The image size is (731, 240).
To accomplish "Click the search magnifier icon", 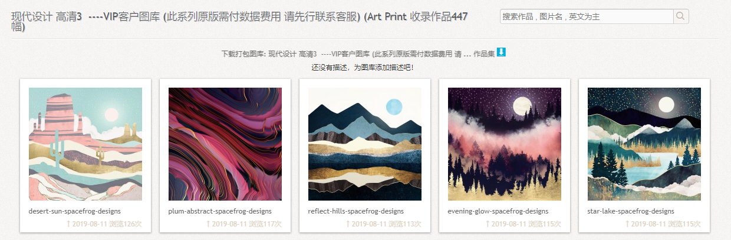I will [681, 16].
